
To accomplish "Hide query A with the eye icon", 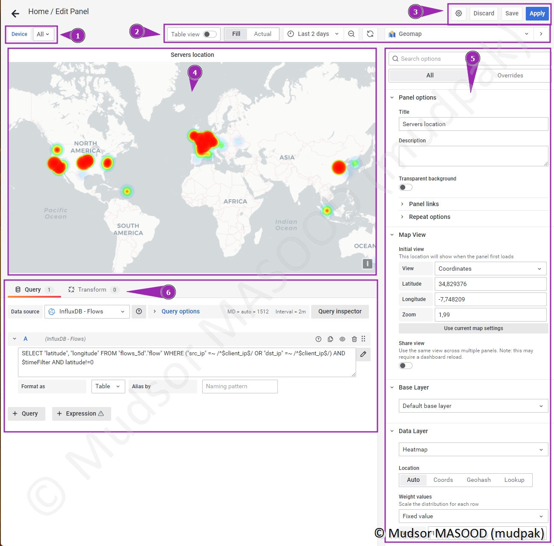I will (x=342, y=339).
